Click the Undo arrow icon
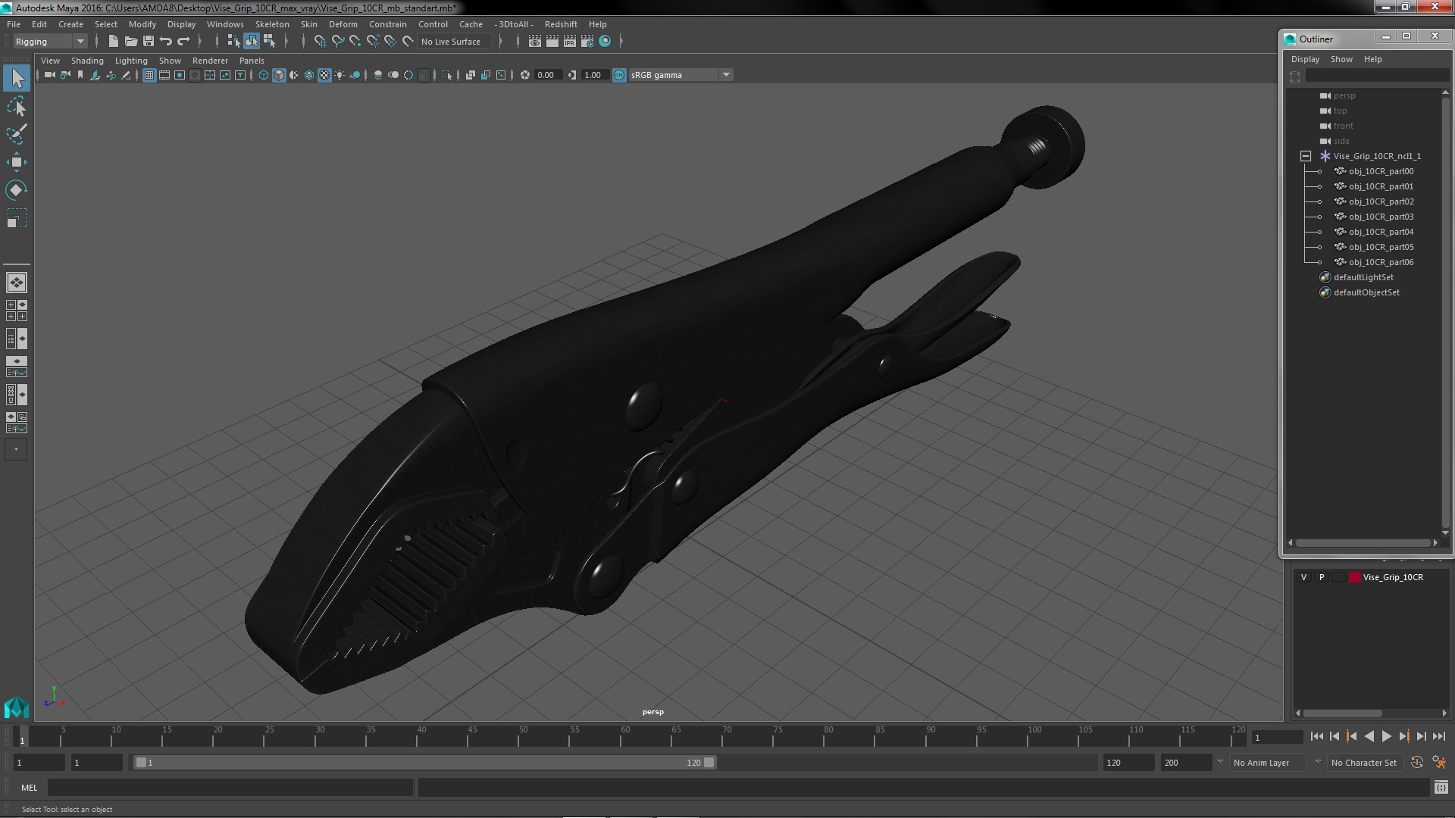 coord(166,42)
